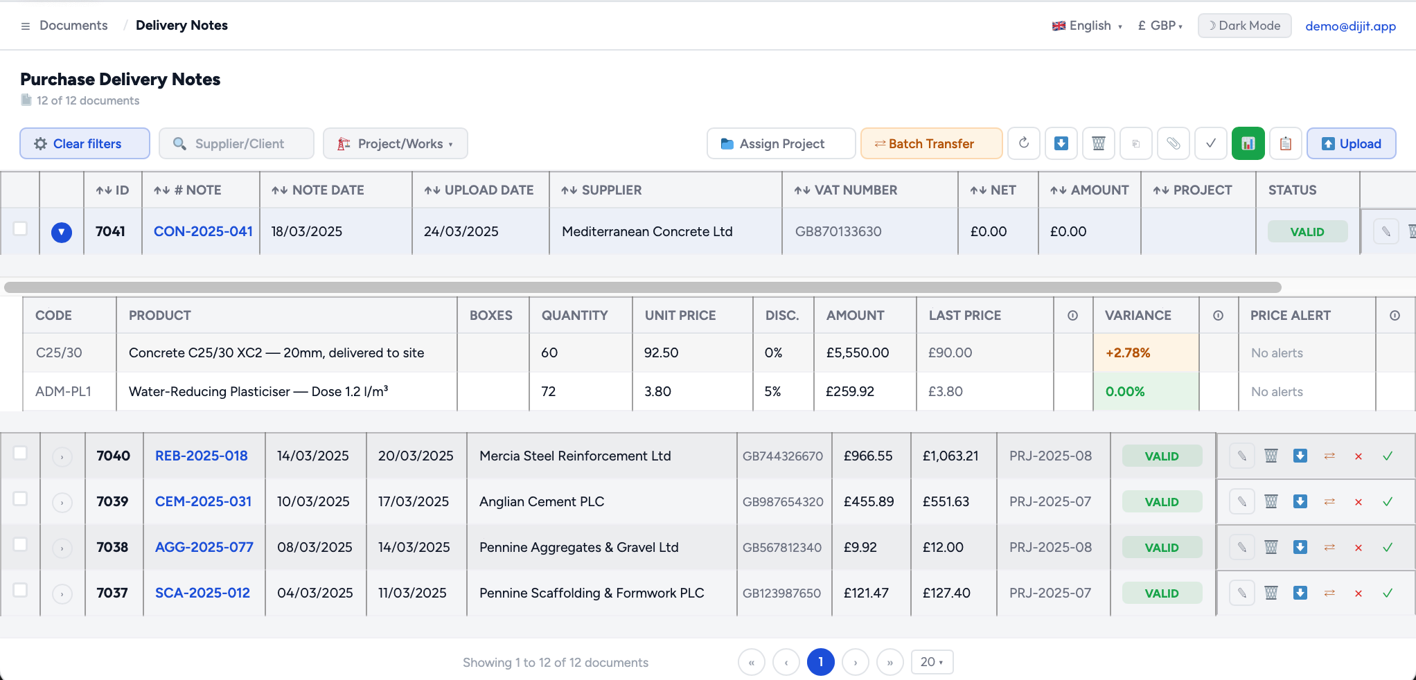Approve row 7040 with green check
1416x680 pixels.
tap(1388, 456)
